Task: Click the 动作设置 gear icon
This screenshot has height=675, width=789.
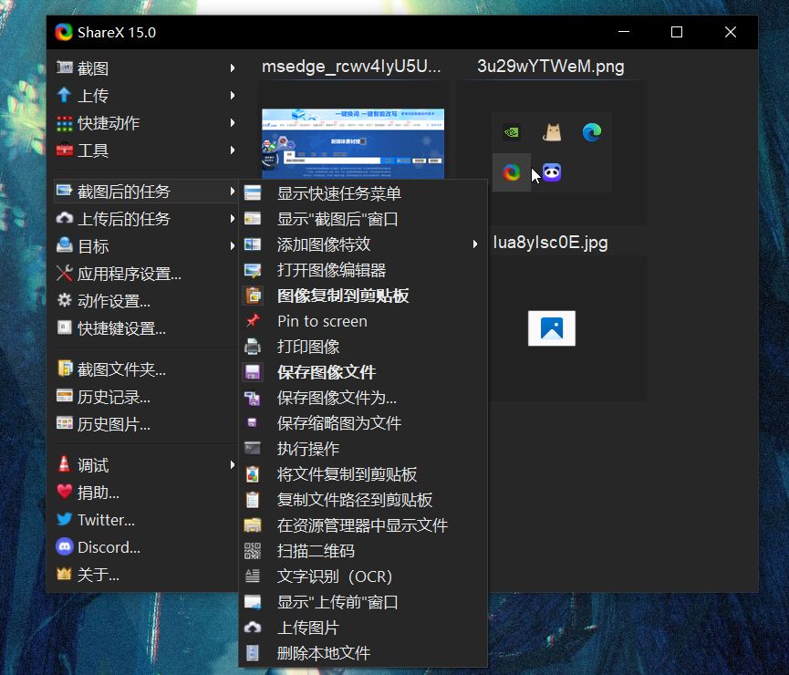Action: pyautogui.click(x=65, y=300)
